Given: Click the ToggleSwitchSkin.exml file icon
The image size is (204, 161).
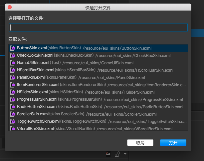Looking at the screenshot, I should point(13,121).
